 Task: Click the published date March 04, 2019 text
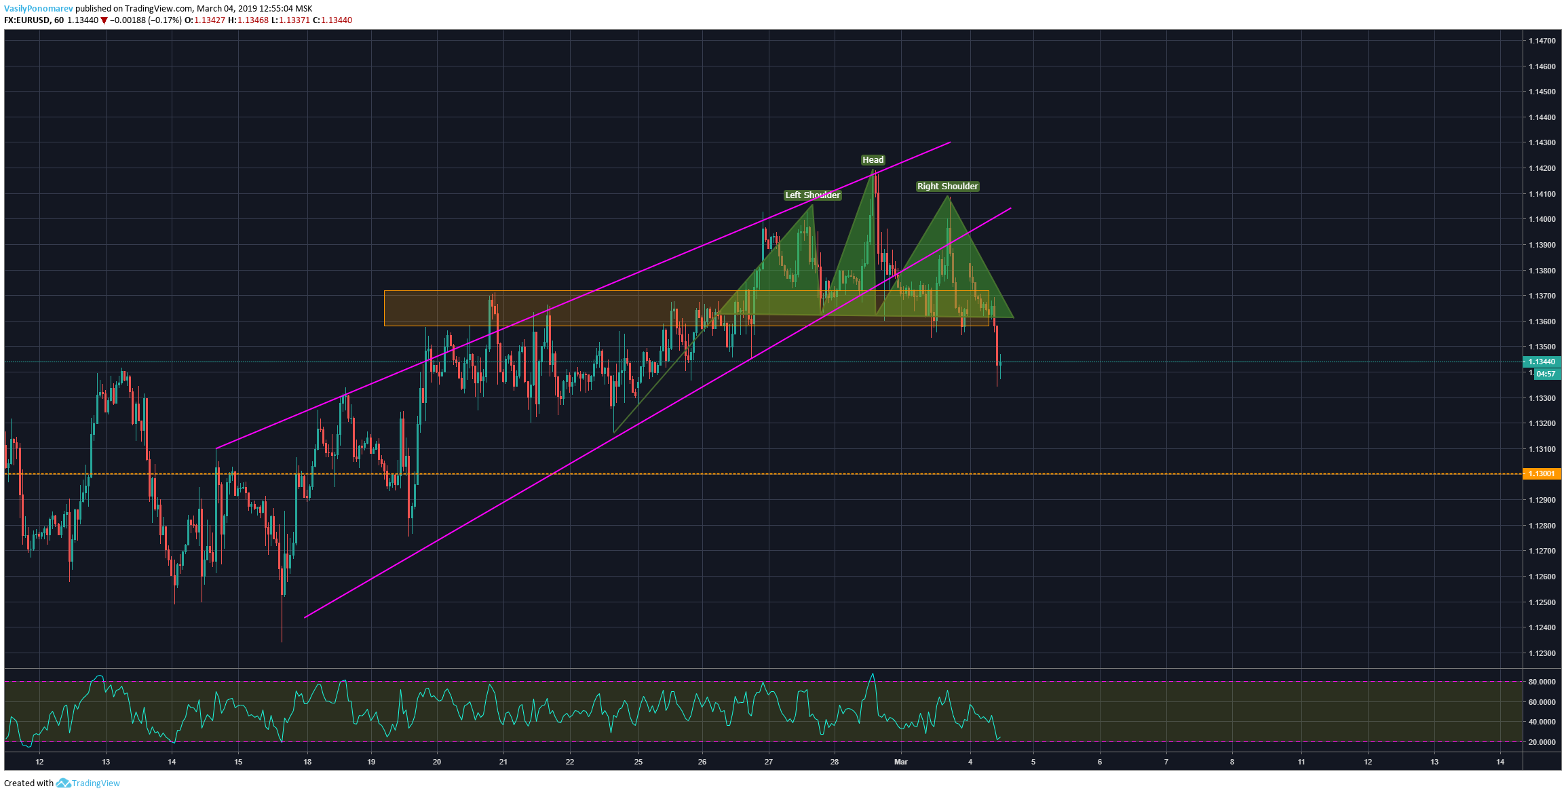pos(227,9)
